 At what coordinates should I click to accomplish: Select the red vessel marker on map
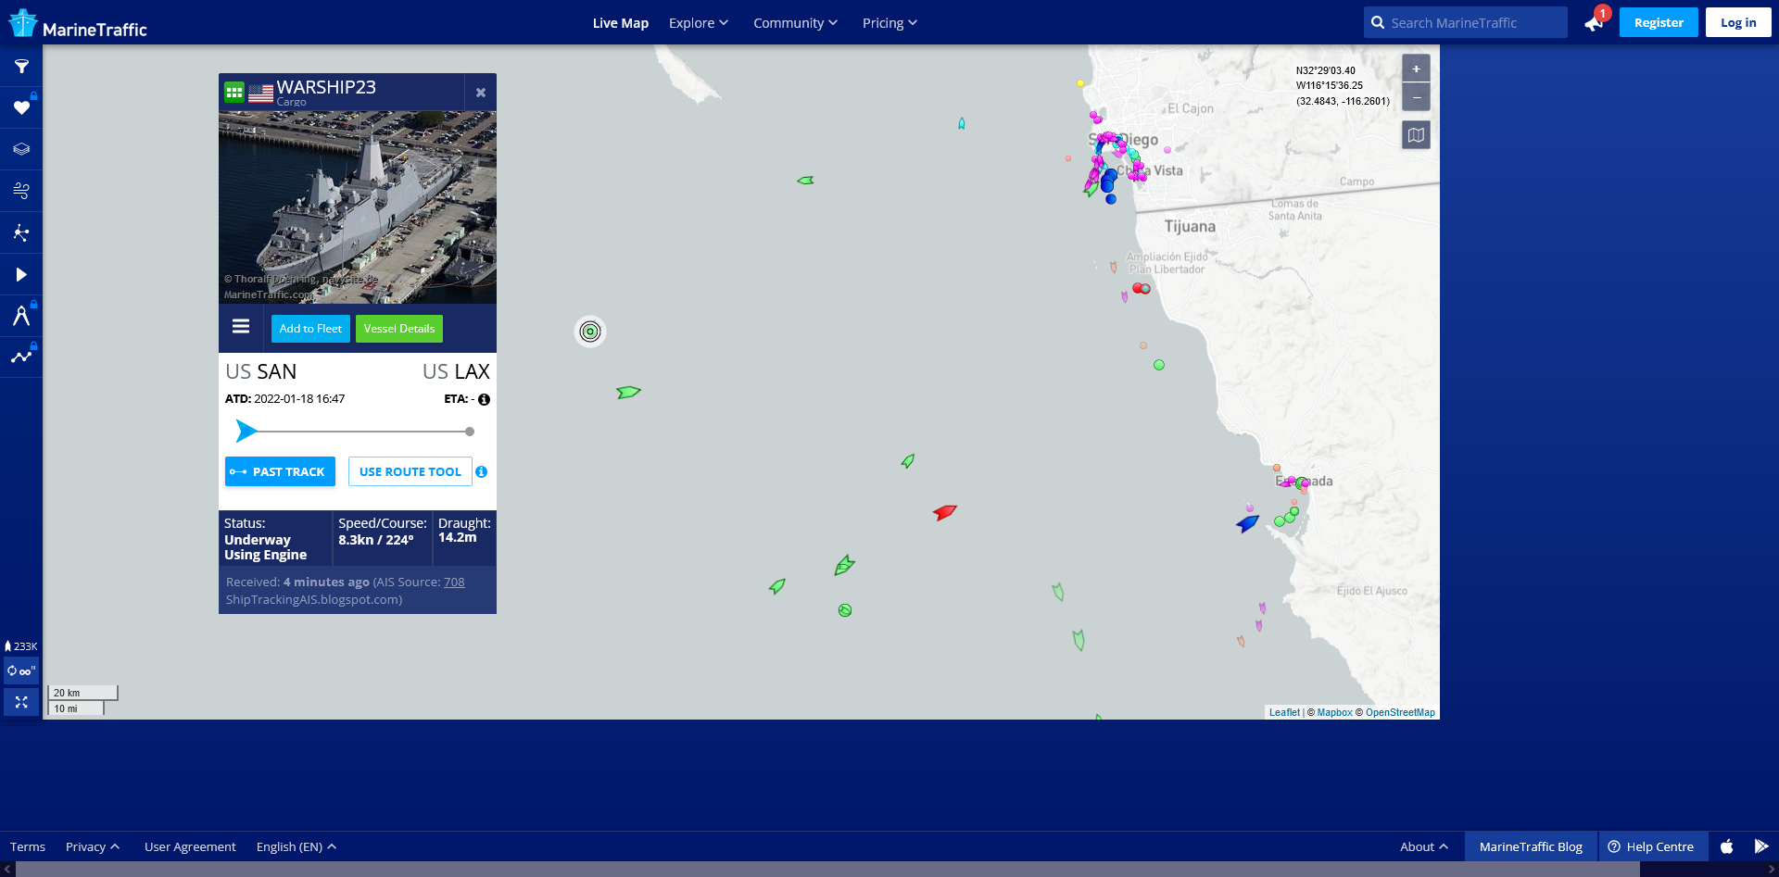point(945,511)
